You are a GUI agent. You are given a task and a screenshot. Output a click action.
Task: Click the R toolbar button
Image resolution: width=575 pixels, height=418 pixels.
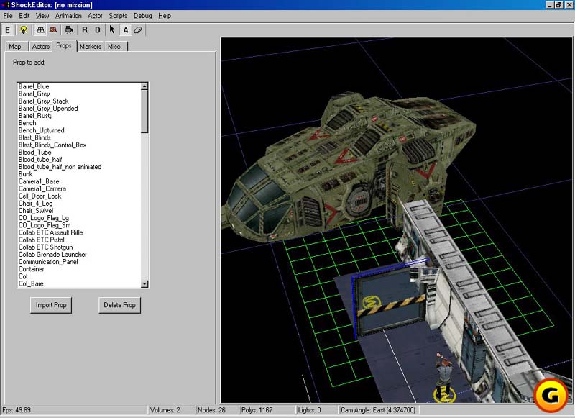85,30
